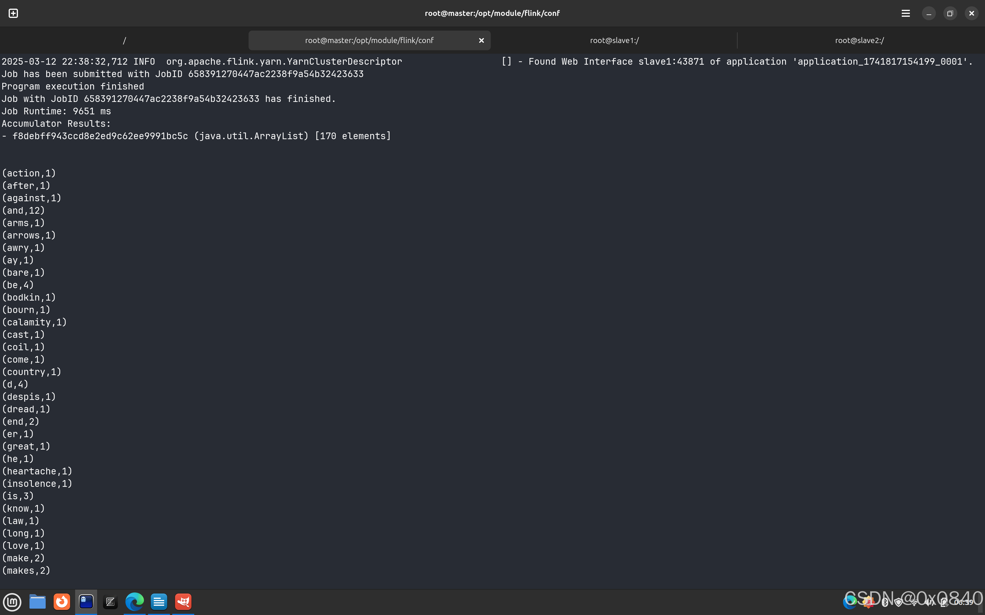Image resolution: width=985 pixels, height=615 pixels.
Task: Select the first tab labeled /
Action: point(124,40)
